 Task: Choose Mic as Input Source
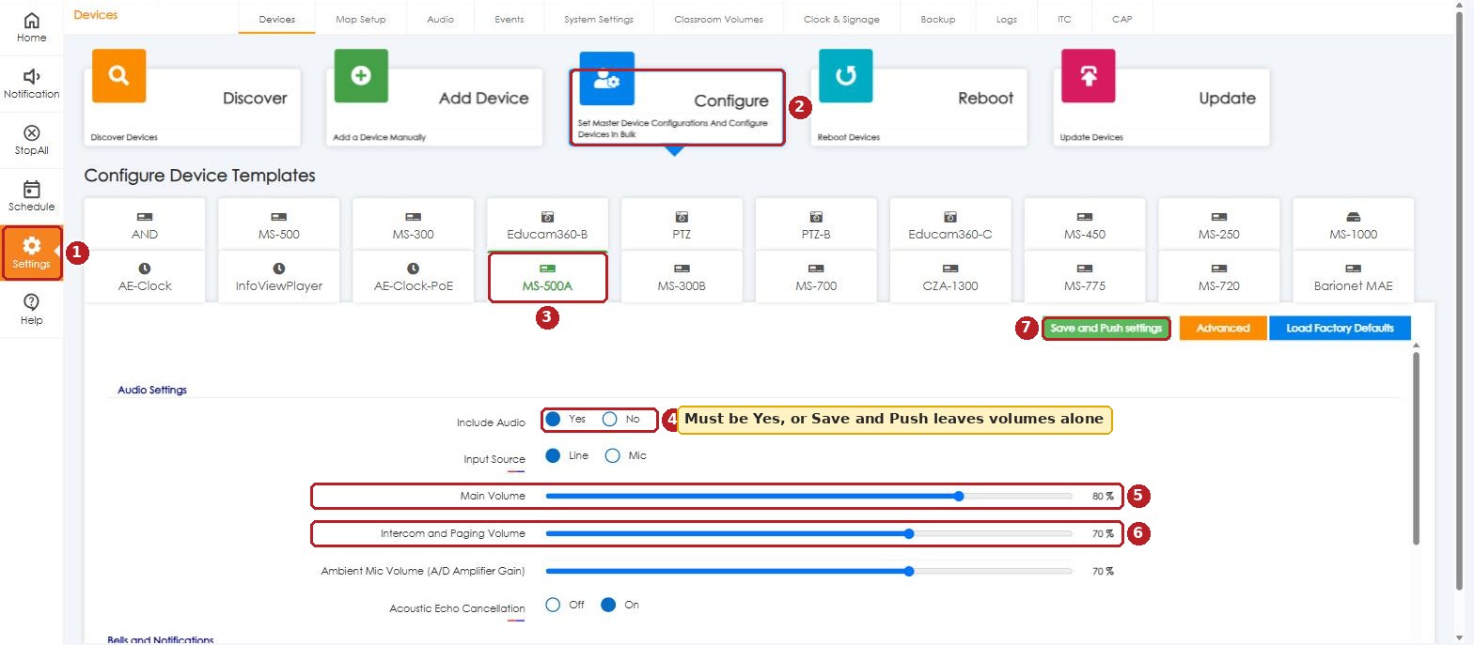click(x=613, y=455)
